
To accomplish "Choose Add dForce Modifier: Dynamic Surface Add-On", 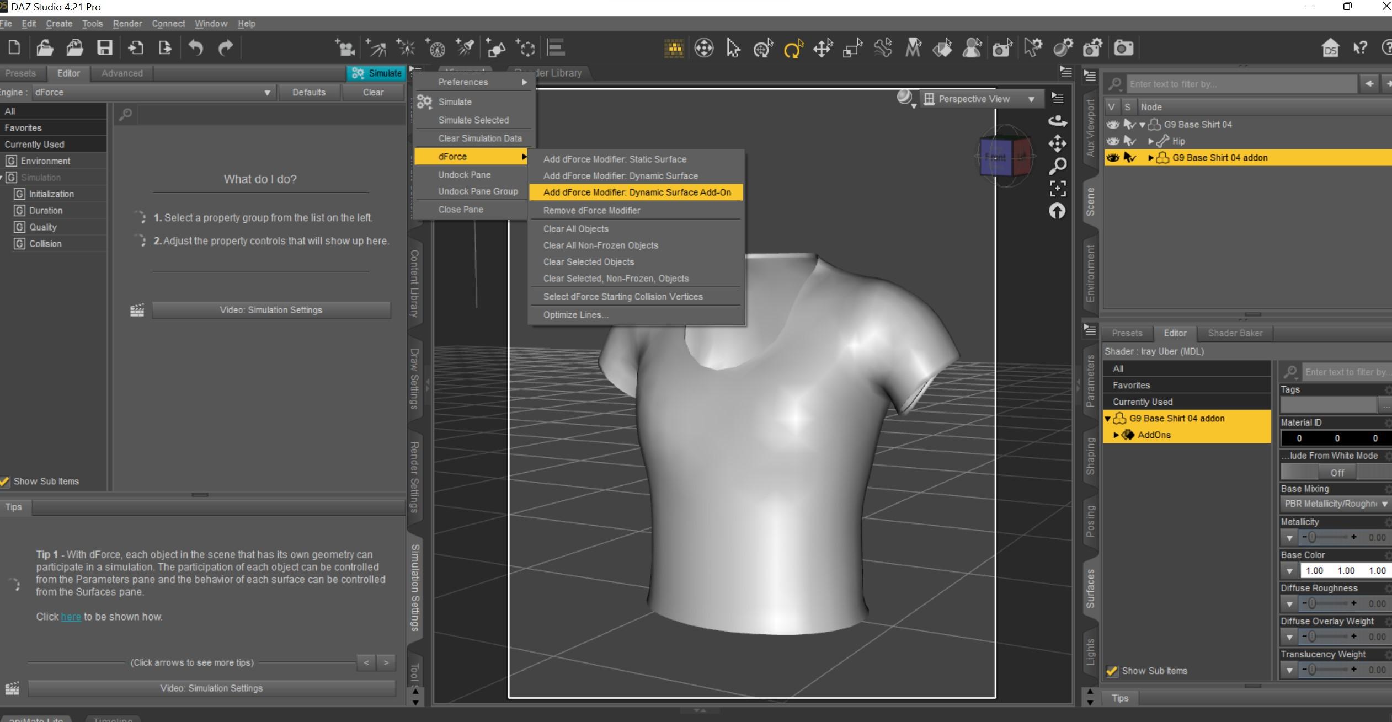I will point(636,192).
